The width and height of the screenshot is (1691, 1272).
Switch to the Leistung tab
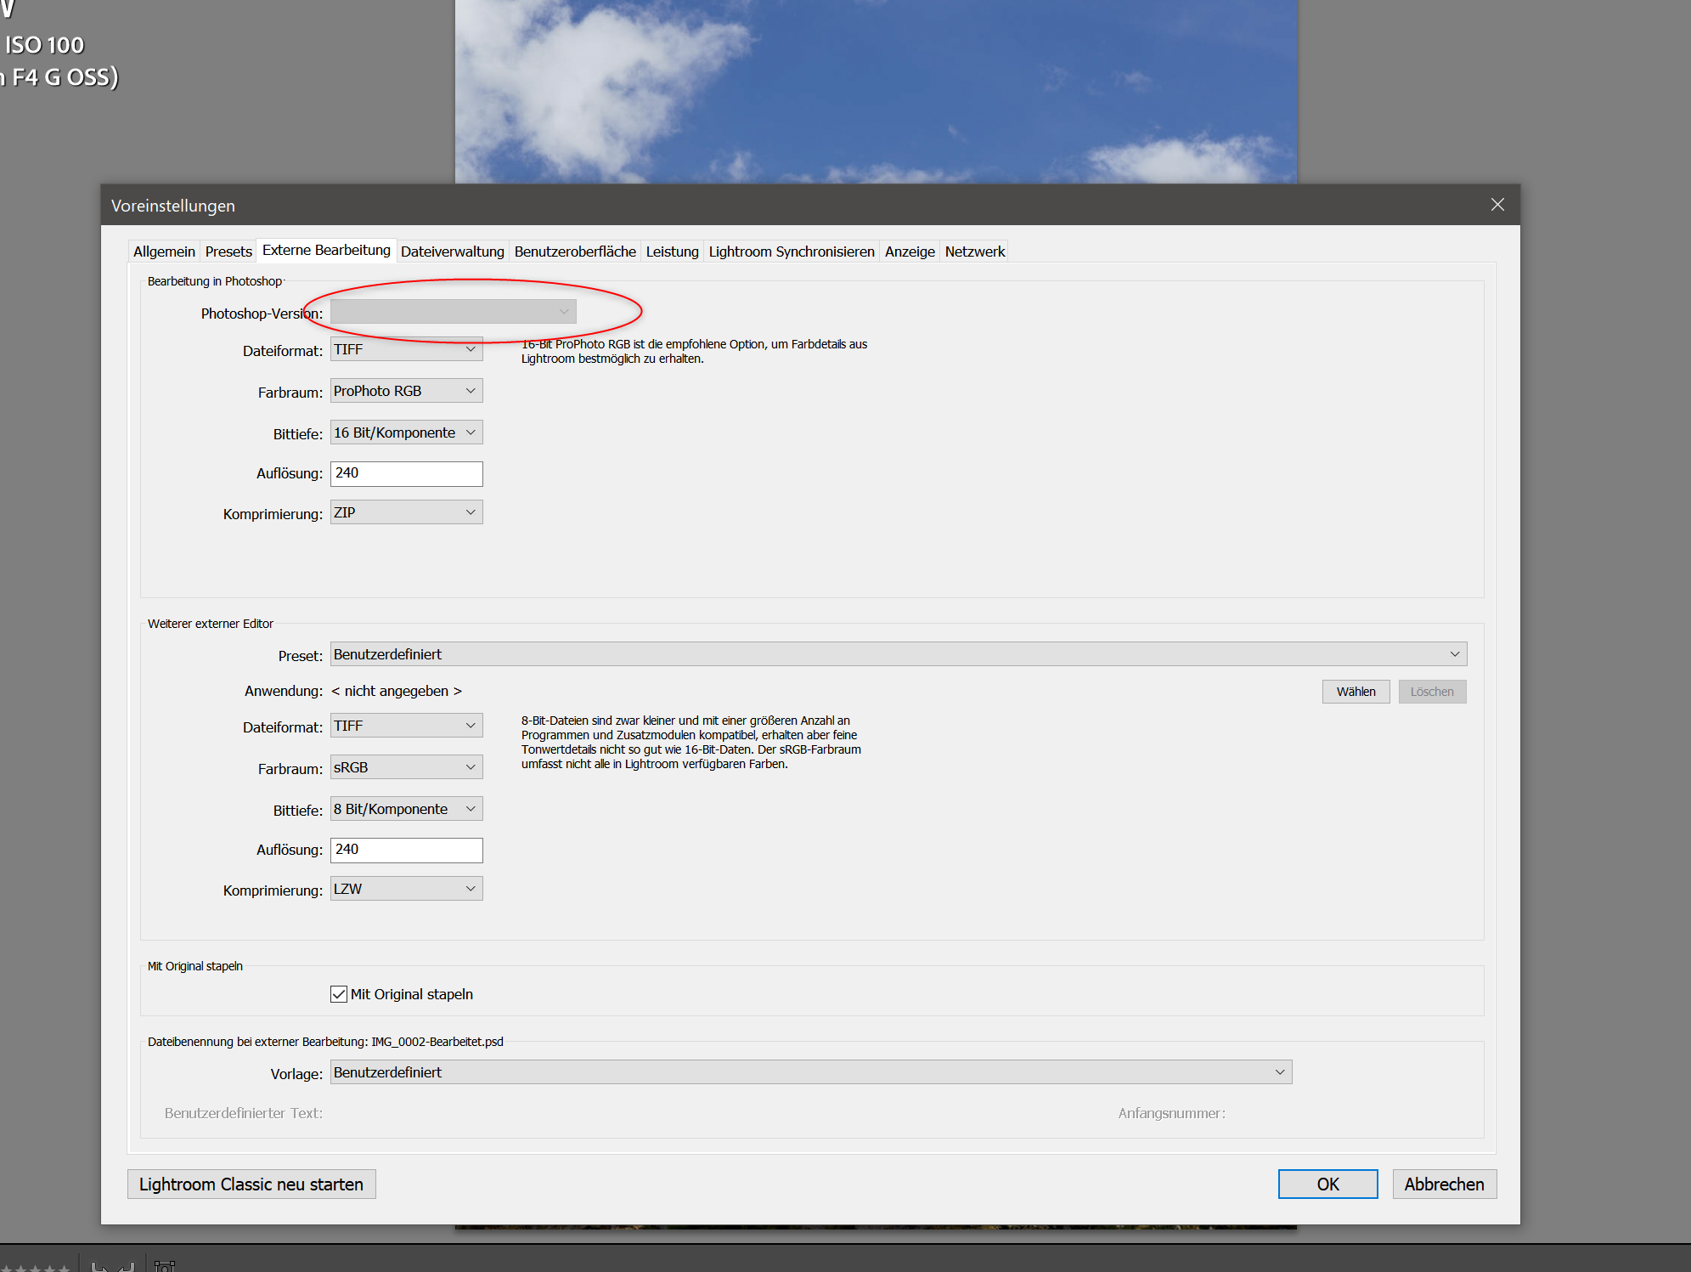pyautogui.click(x=672, y=251)
